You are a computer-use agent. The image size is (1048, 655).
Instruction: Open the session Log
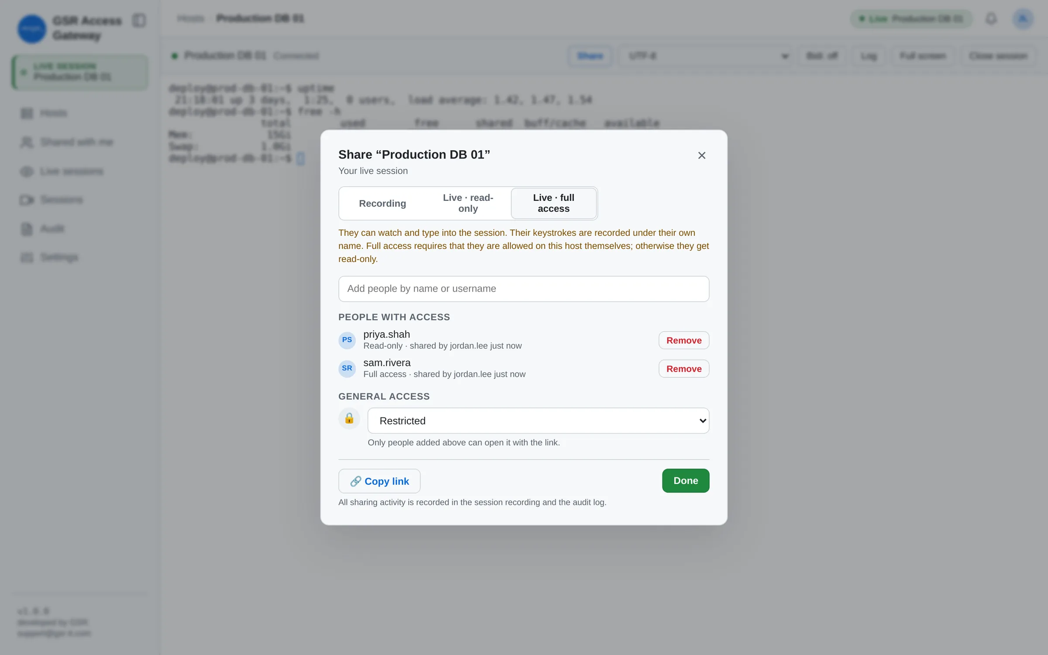[868, 56]
